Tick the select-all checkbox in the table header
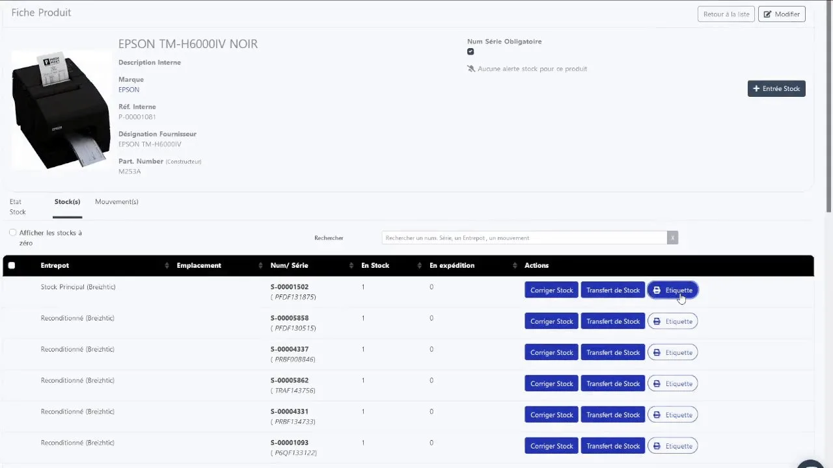Image resolution: width=833 pixels, height=468 pixels. pyautogui.click(x=11, y=265)
